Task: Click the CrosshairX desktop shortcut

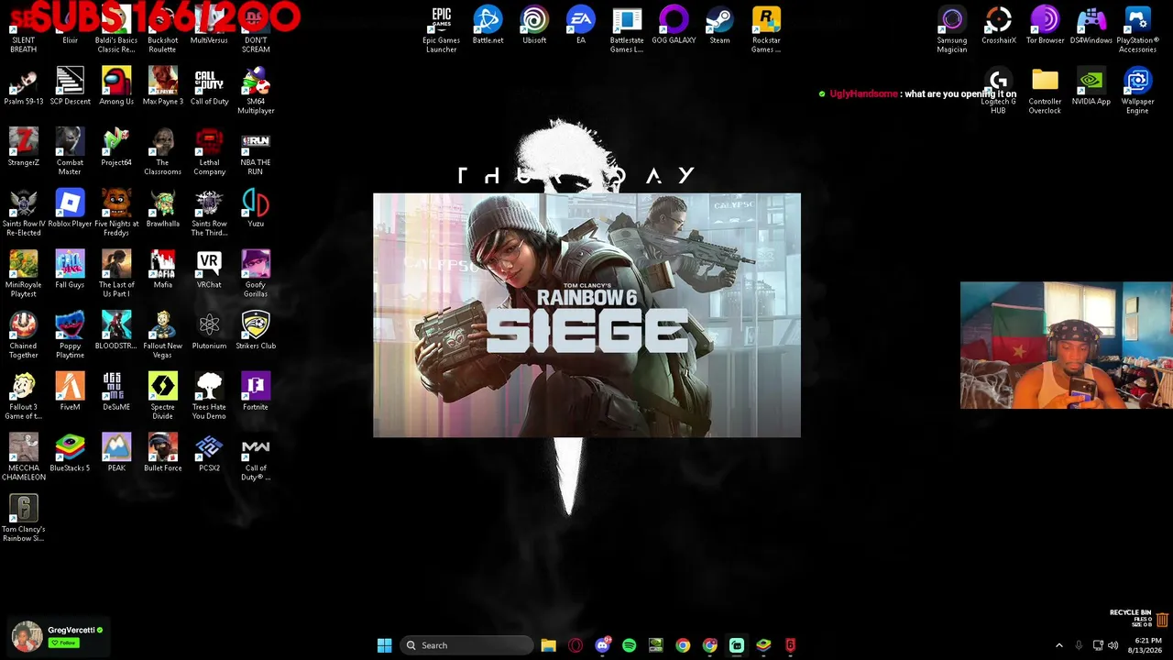Action: click(999, 26)
